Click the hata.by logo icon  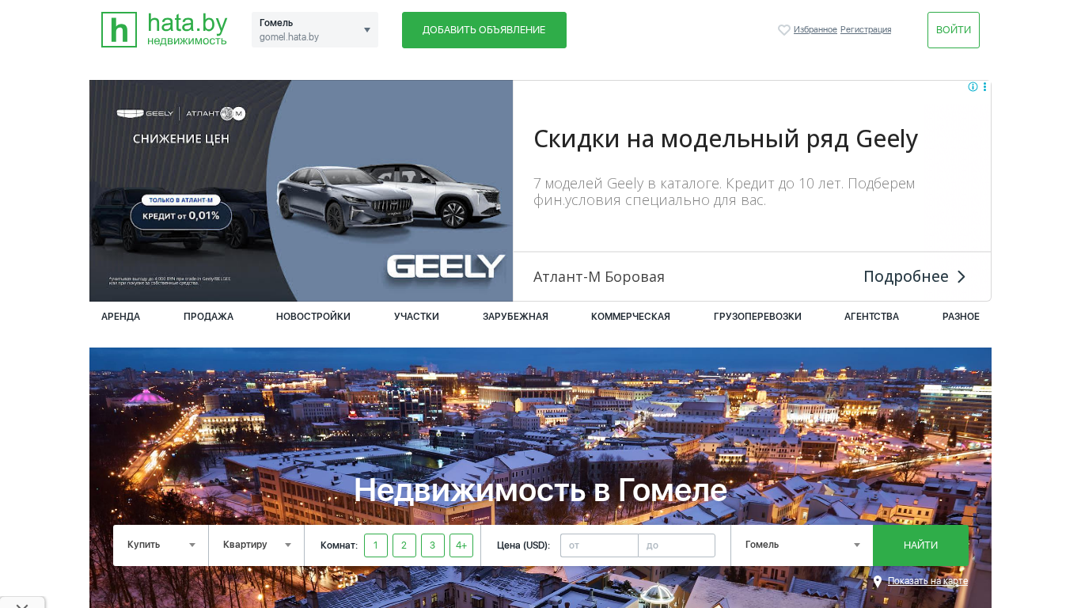[x=119, y=29]
